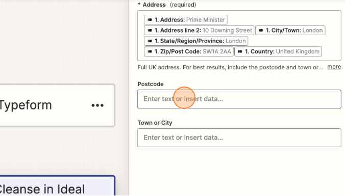Click the Typeform icon in the Country pill

[x=240, y=51]
